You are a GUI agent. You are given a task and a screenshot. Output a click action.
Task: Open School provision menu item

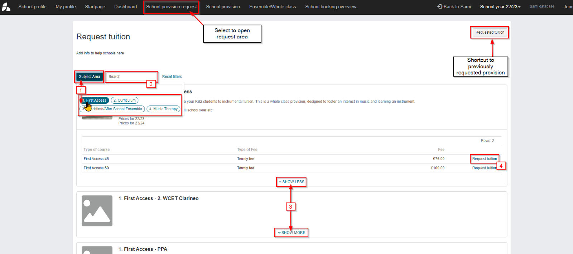tap(223, 7)
